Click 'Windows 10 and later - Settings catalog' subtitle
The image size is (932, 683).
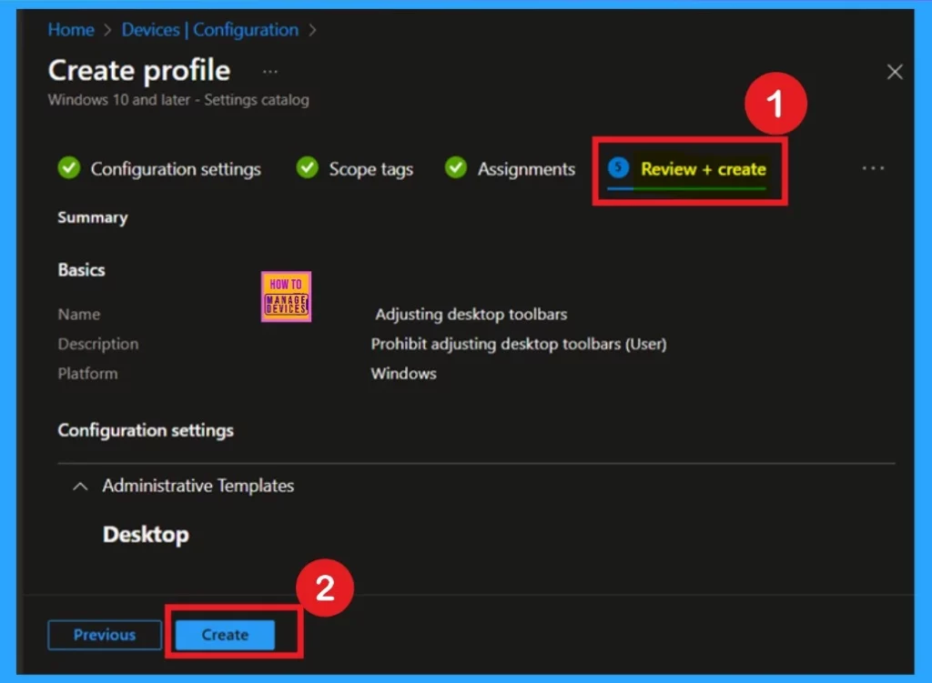point(178,100)
